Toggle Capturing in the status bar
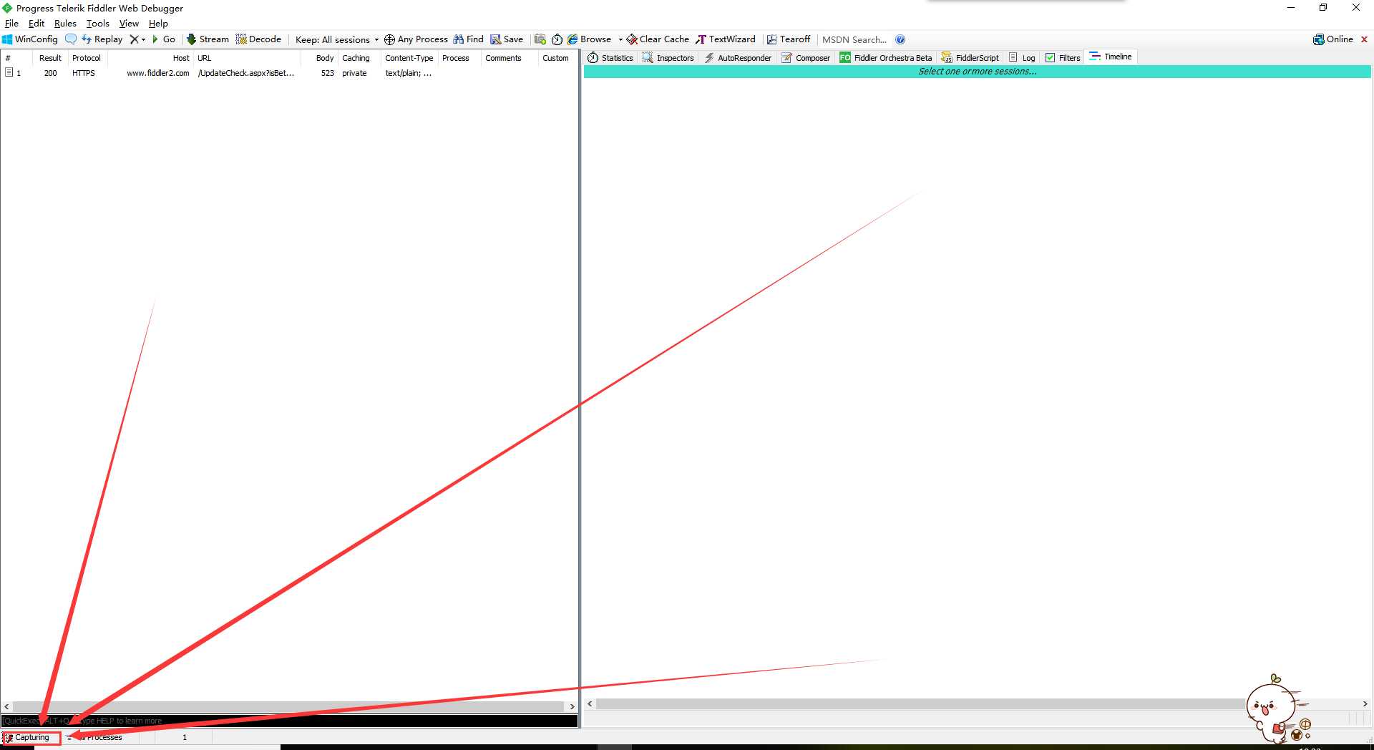Screen dimensions: 1374x750 [31, 737]
